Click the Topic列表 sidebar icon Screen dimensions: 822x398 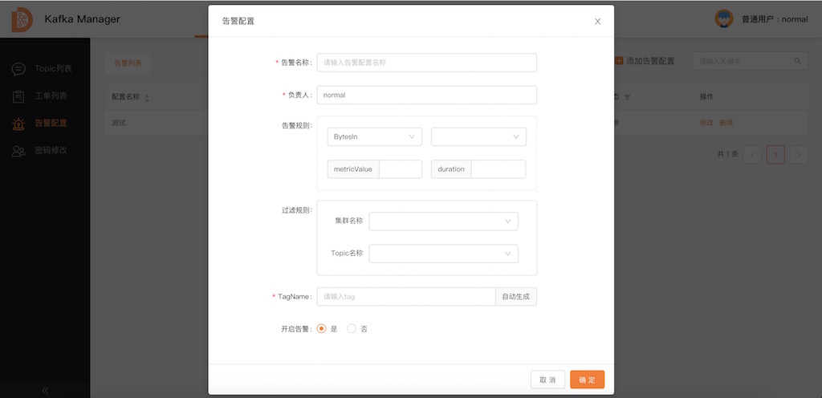click(18, 69)
